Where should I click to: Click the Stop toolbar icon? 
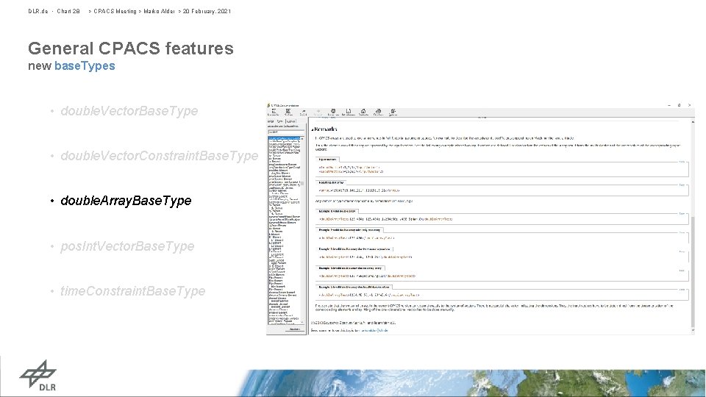pyautogui.click(x=332, y=112)
